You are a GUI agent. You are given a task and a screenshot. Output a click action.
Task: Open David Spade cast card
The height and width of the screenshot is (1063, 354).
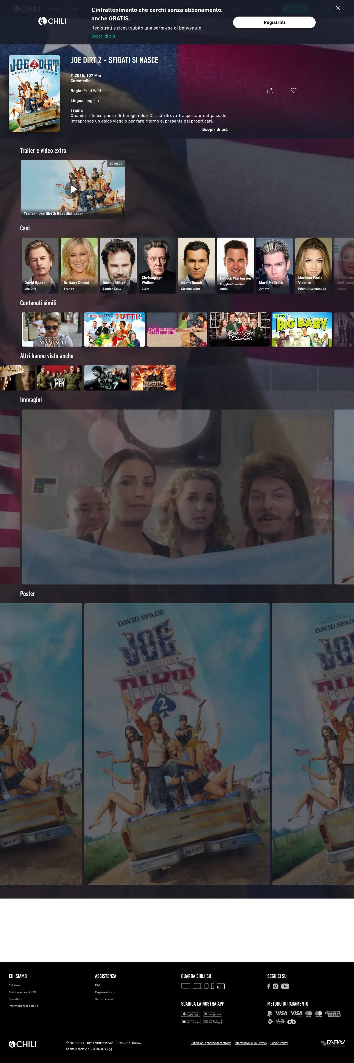click(40, 265)
